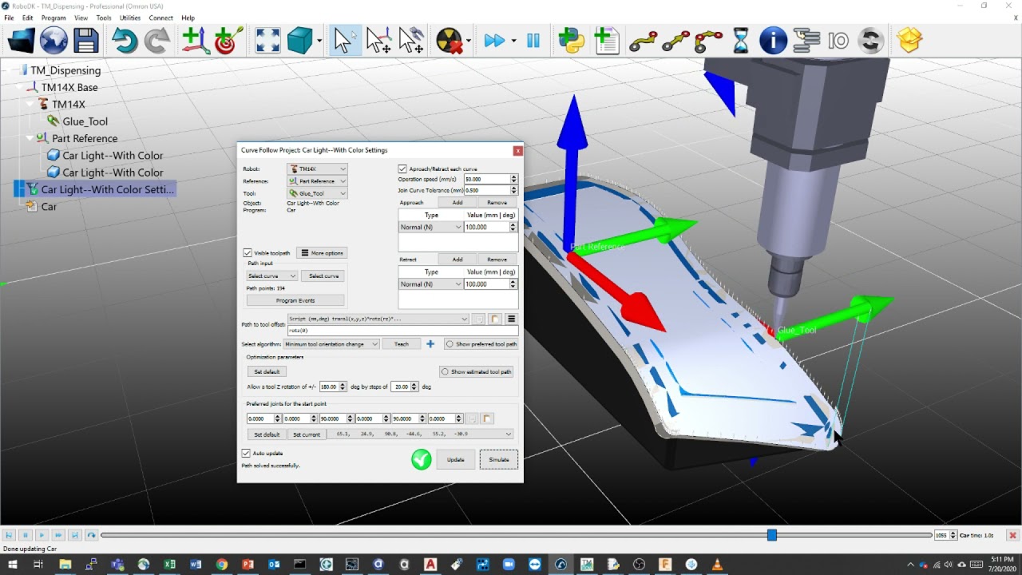
Task: Save the station with the floppy disk icon
Action: [86, 40]
